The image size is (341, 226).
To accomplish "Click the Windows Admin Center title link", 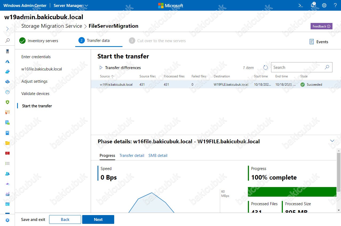I will point(25,5).
